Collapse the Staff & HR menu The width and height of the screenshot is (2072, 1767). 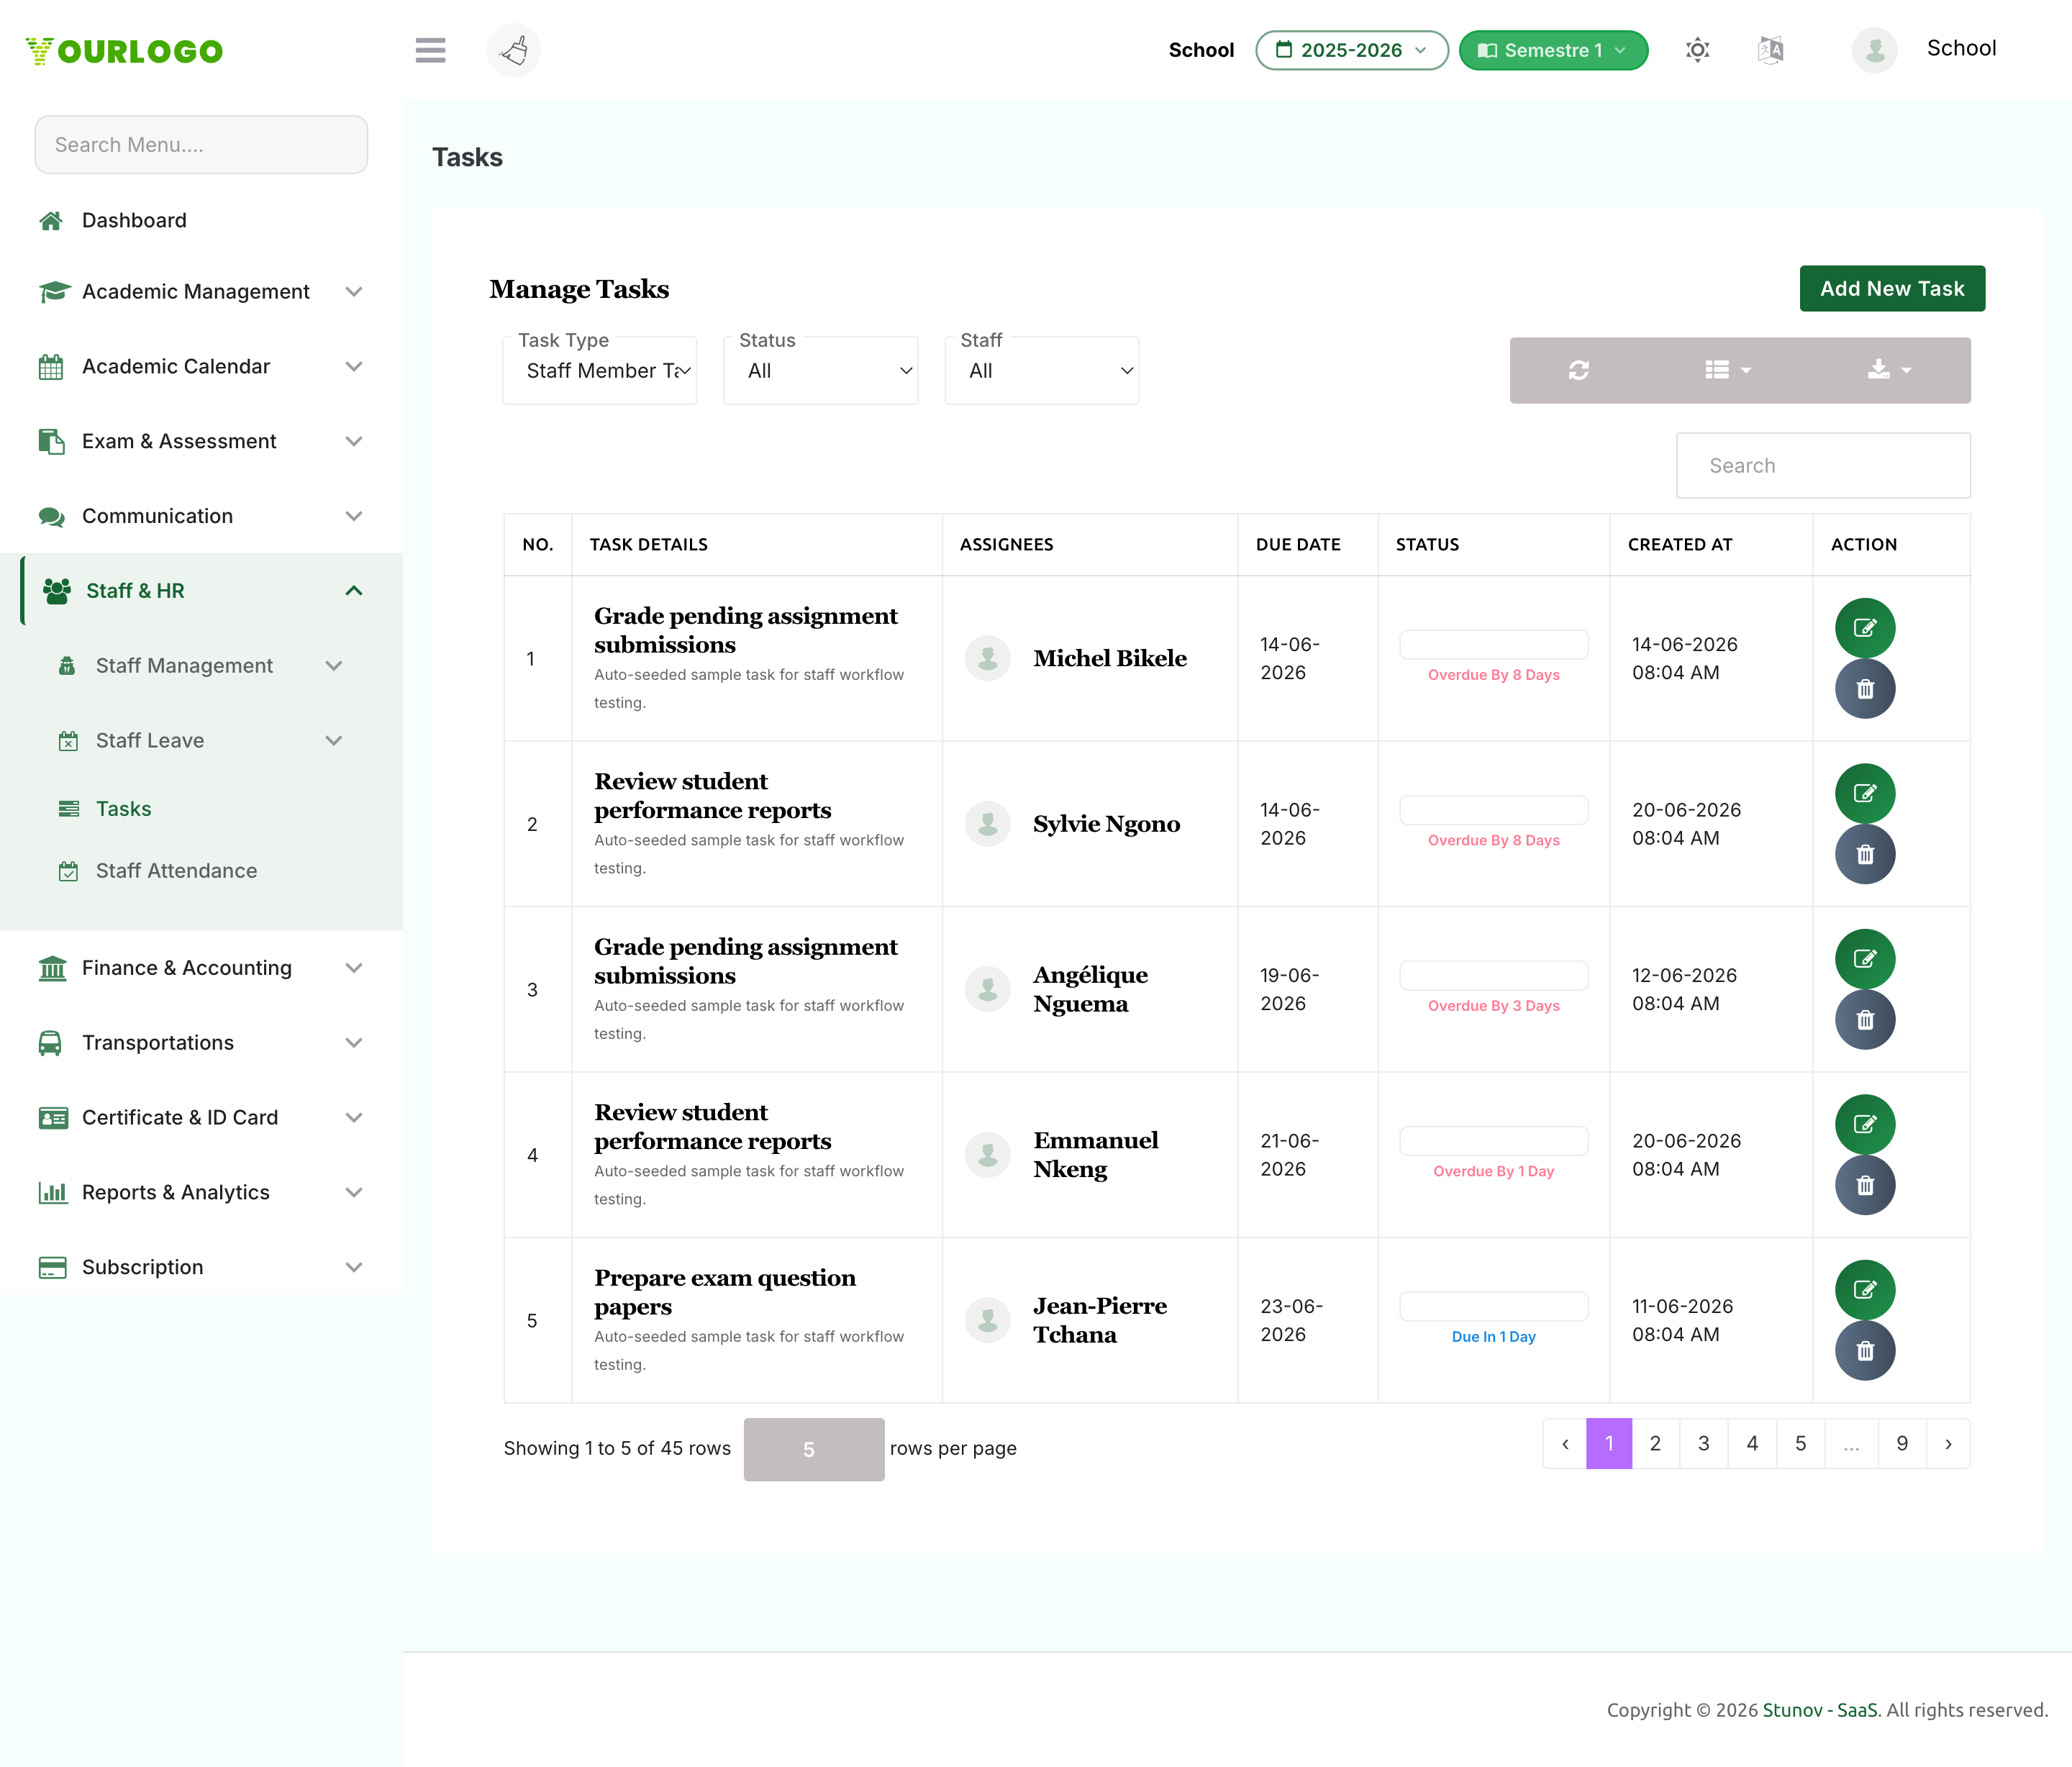click(x=201, y=591)
